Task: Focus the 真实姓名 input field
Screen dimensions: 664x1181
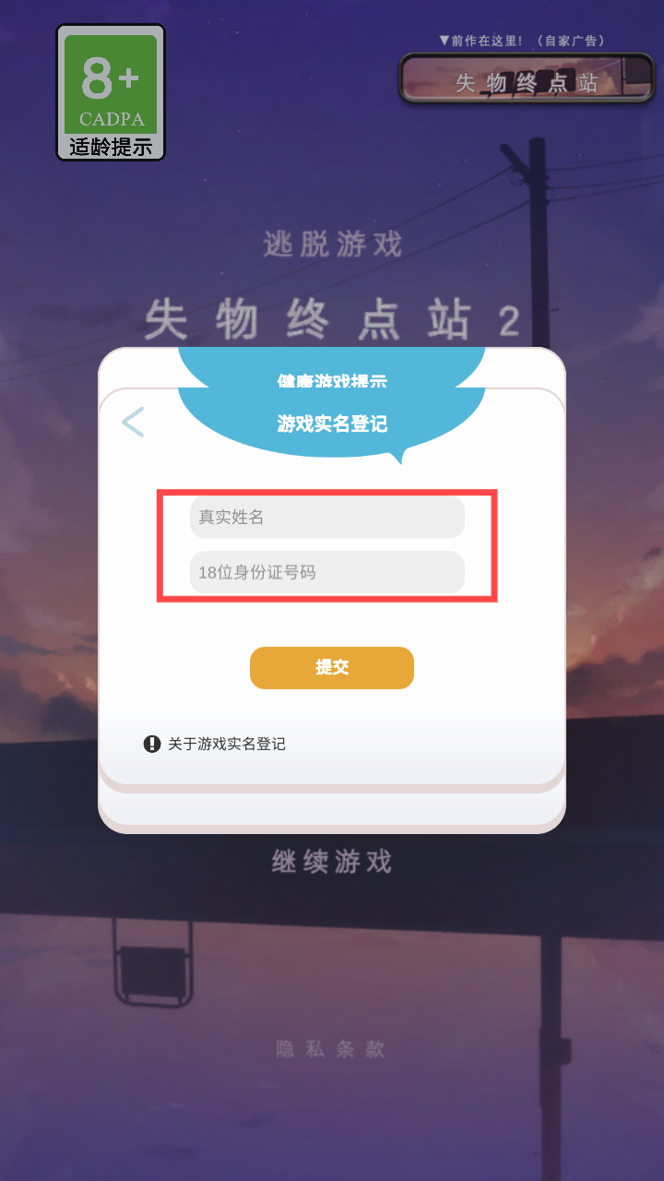Action: tap(327, 518)
